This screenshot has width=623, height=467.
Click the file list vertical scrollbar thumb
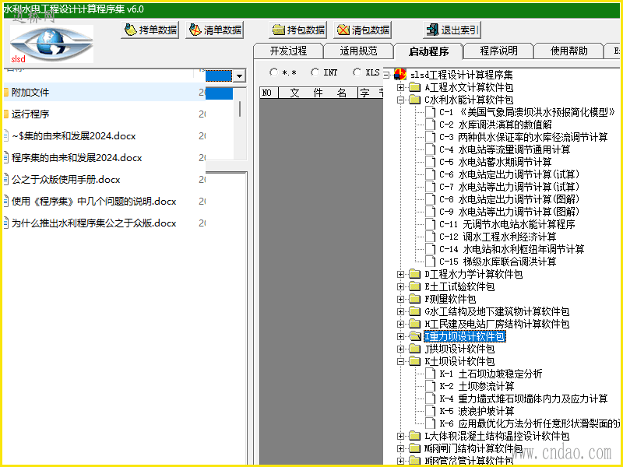pyautogui.click(x=240, y=109)
